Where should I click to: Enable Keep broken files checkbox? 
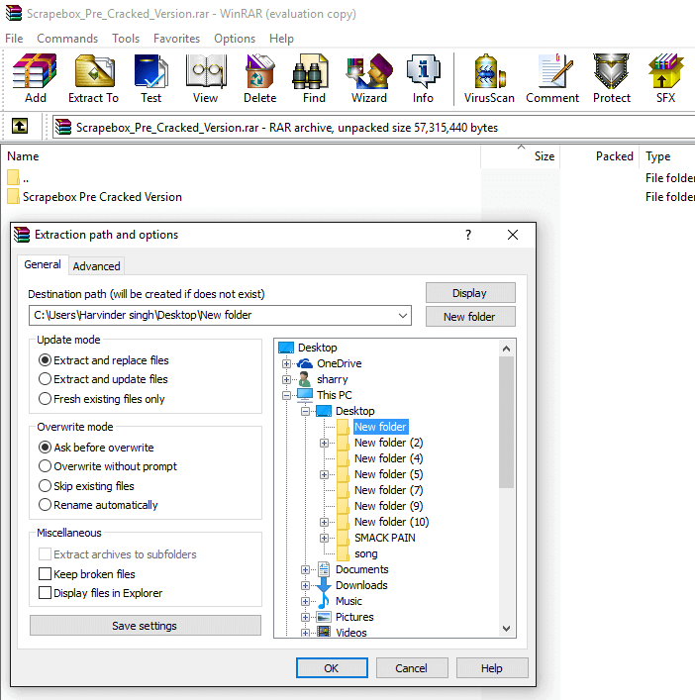pos(45,573)
